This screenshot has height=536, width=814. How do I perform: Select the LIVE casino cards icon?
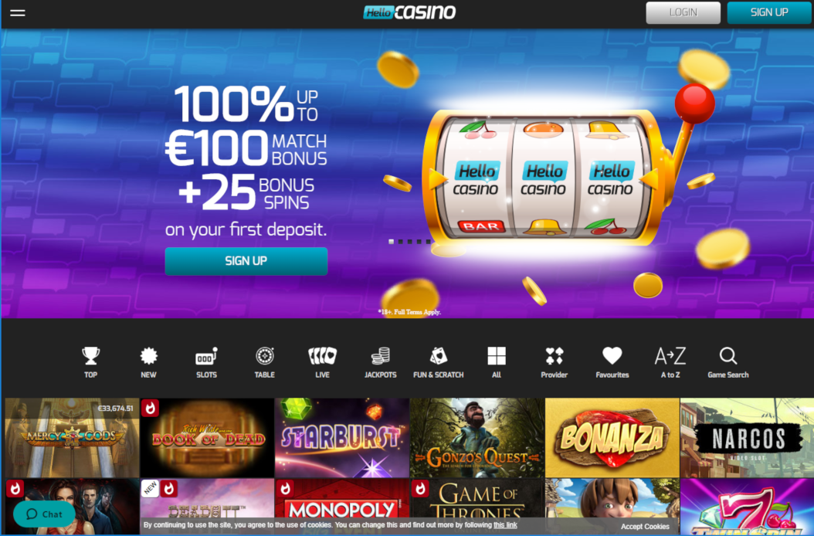pyautogui.click(x=322, y=362)
